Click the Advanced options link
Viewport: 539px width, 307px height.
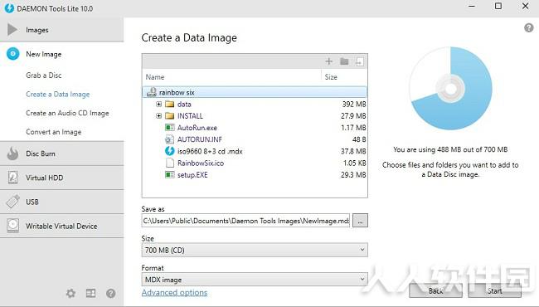(x=175, y=293)
